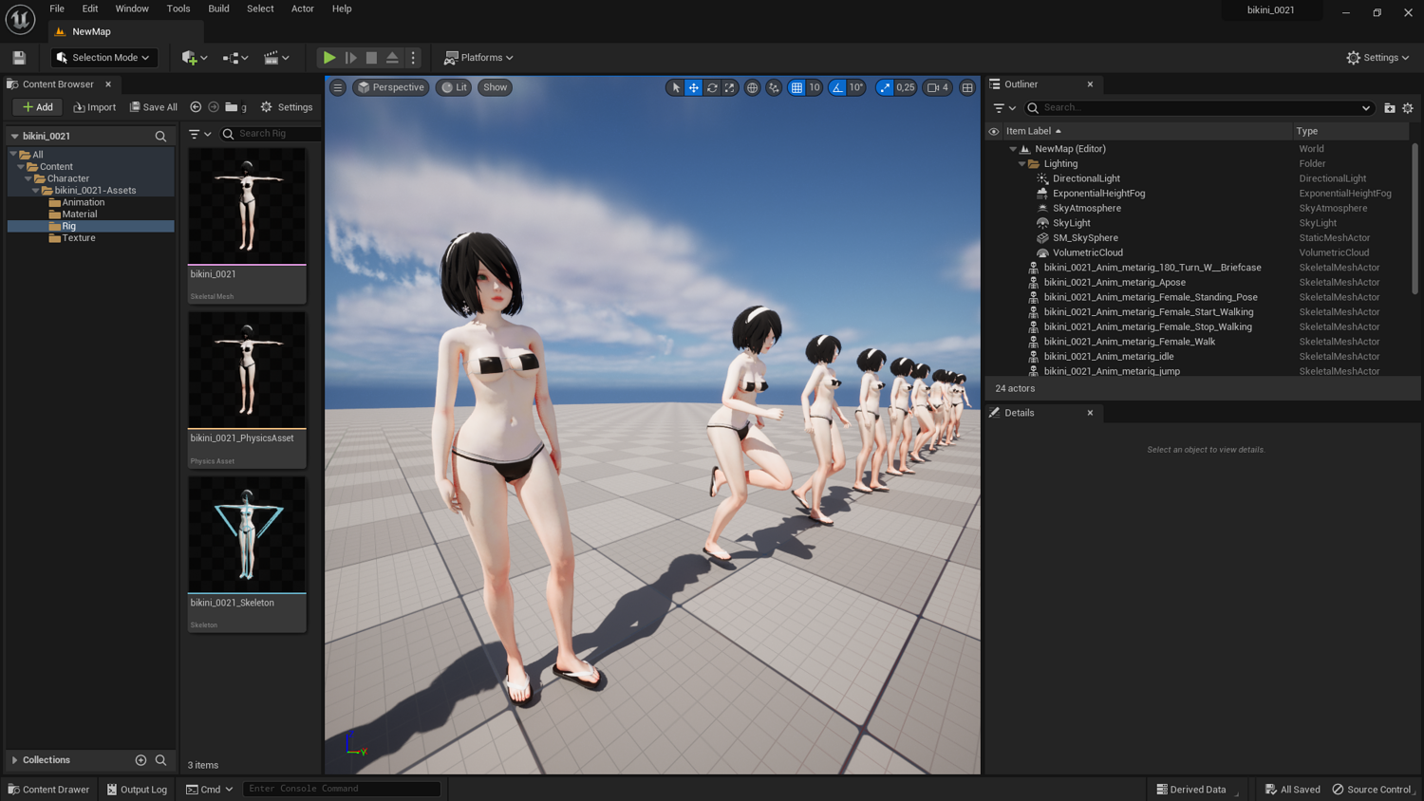Open the File menu
The image size is (1424, 801).
point(57,9)
